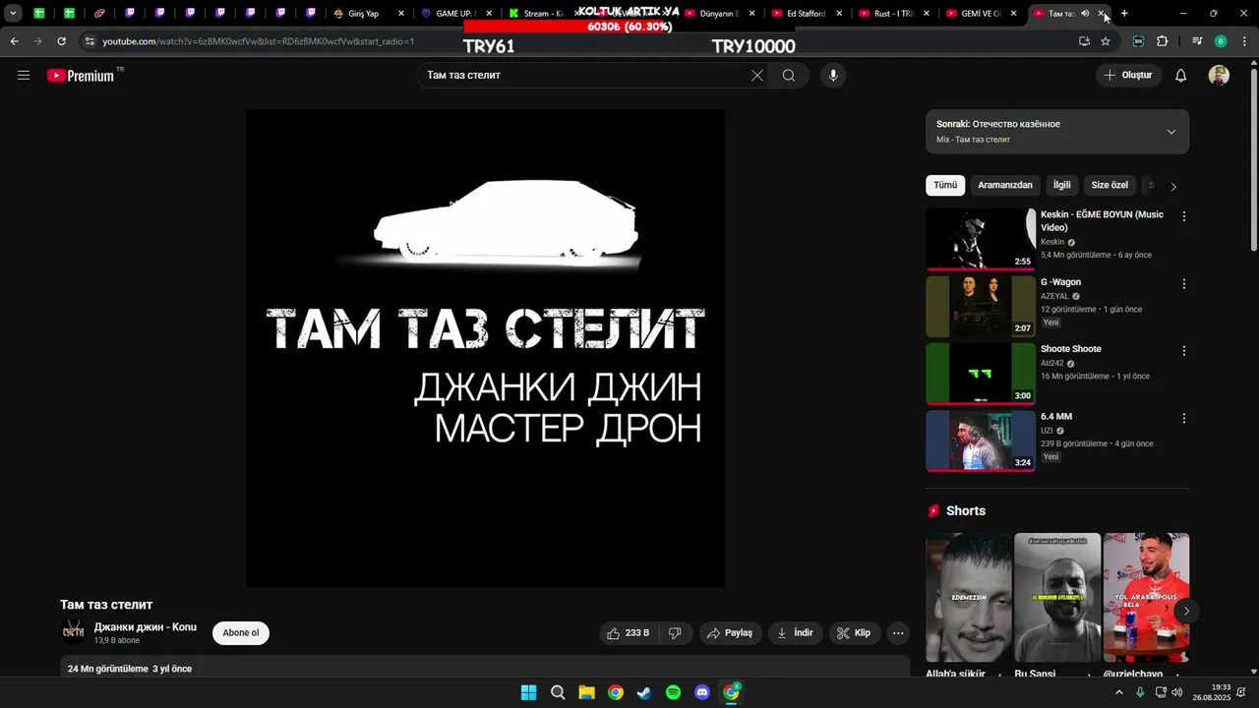Open options for 6.4 MM video
Screen dimensions: 1259x708
[x=1184, y=419]
